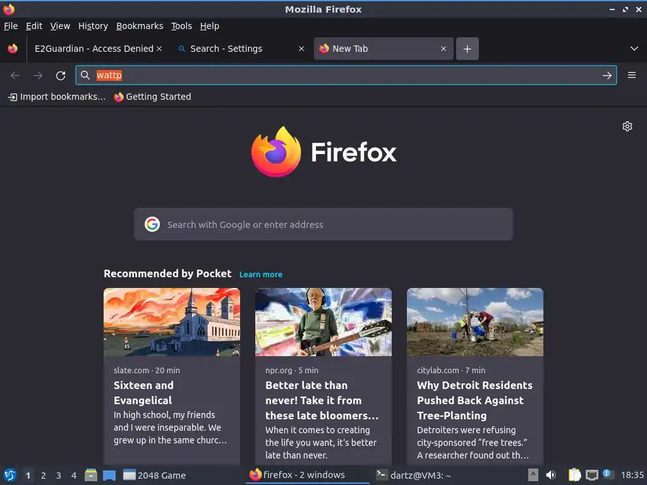Click slate.com · 20 min source text

click(147, 370)
